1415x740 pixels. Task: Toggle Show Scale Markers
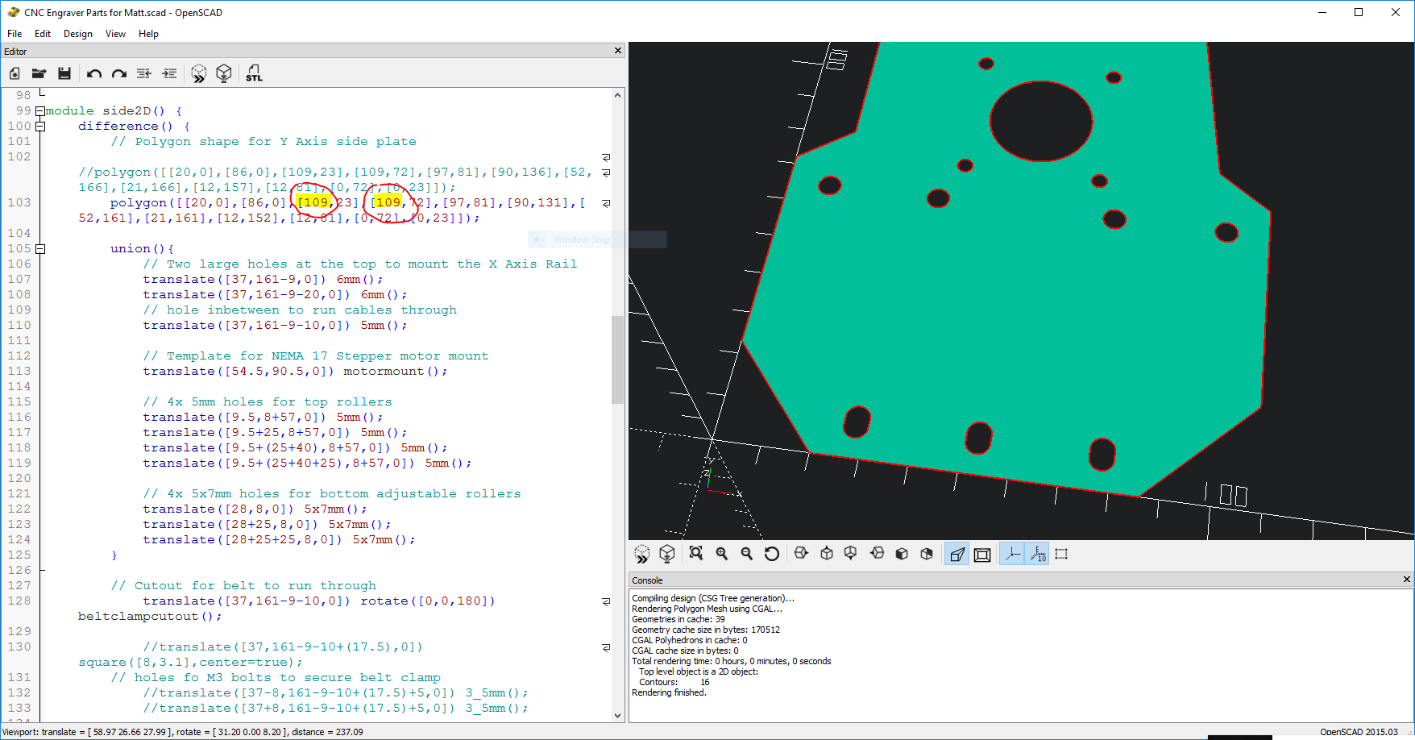coord(1037,554)
